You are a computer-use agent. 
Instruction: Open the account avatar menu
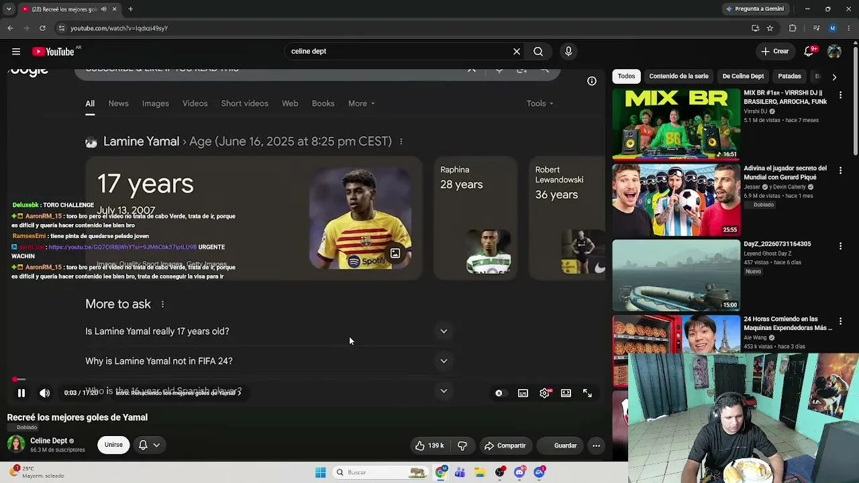tap(834, 52)
